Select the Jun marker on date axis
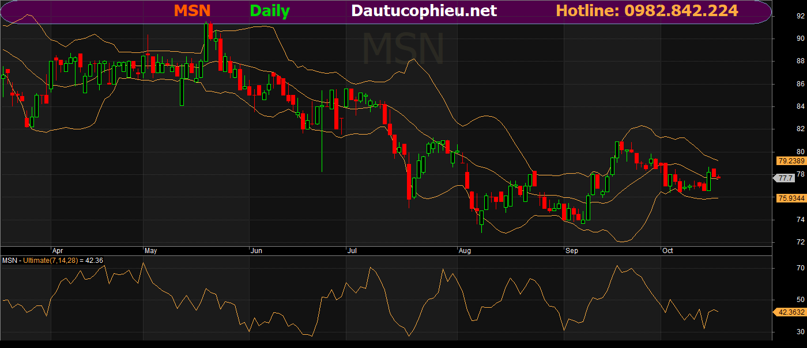Viewport: 807px width, 348px height. [257, 251]
